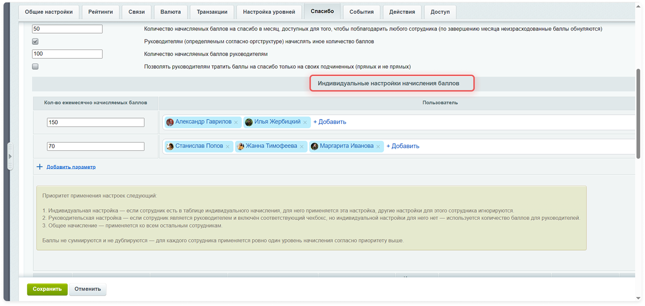Click Добавить in the 150-point user row
645x306 pixels.
330,122
